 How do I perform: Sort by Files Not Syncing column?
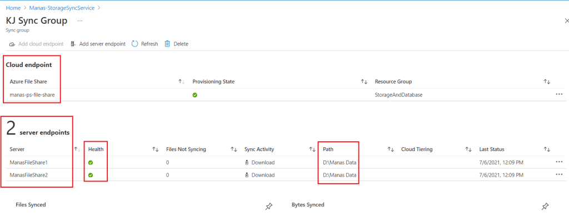234,149
